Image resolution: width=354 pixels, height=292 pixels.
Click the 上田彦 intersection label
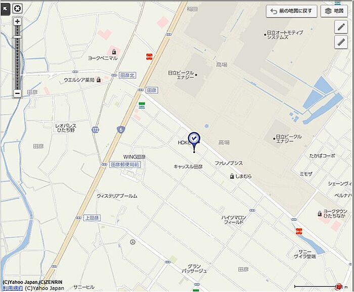tap(92, 218)
